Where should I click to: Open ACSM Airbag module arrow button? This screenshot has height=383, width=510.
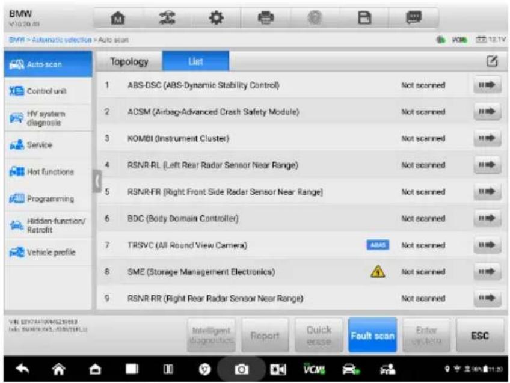(x=487, y=111)
